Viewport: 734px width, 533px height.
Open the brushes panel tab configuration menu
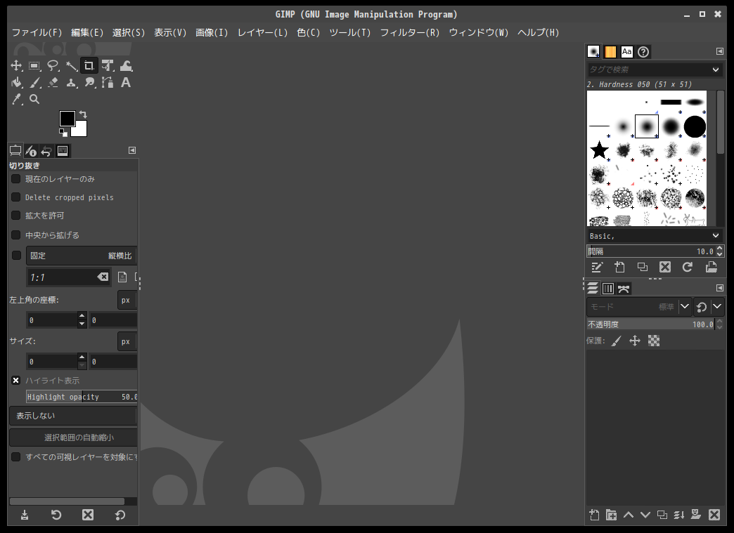click(x=720, y=51)
